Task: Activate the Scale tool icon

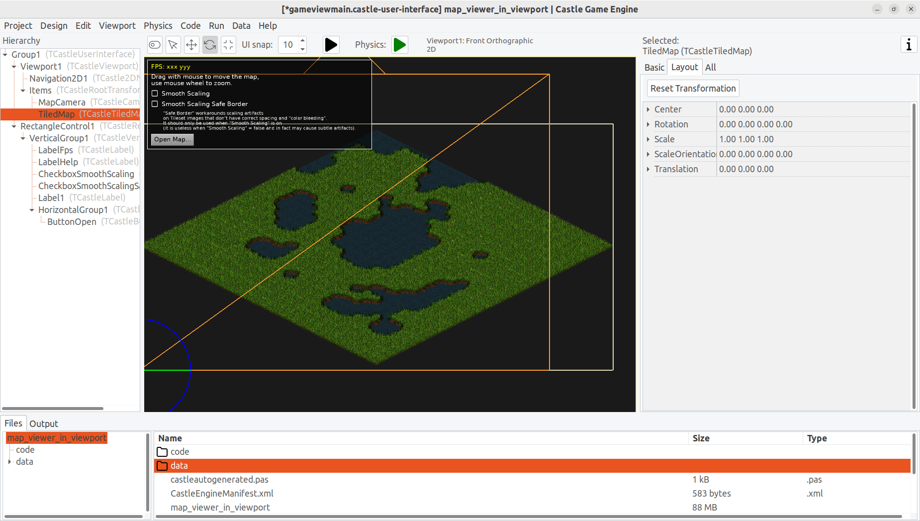Action: click(x=228, y=45)
